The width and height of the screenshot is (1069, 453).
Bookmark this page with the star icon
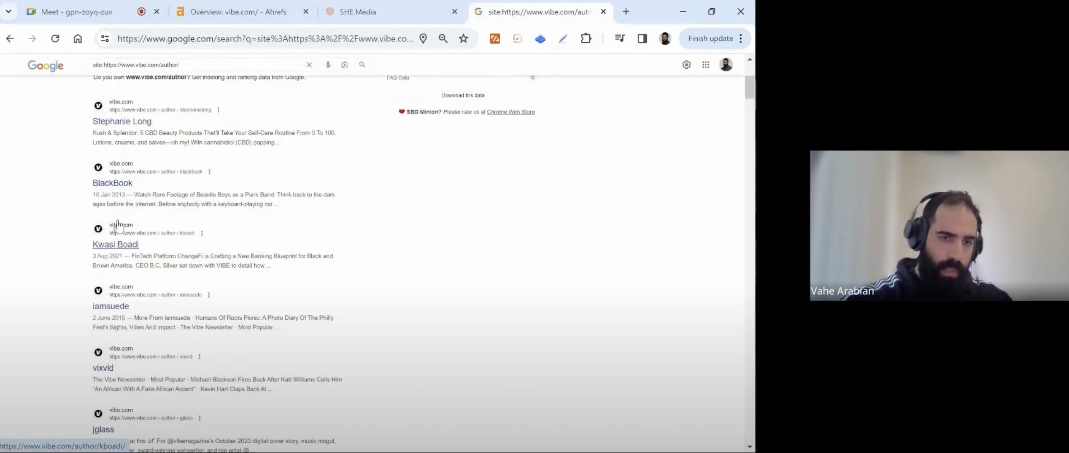click(463, 39)
